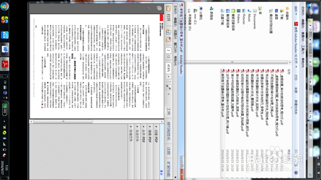
Task: Open 组织 dropdown in Explorer toolbar
Action: 296,11
